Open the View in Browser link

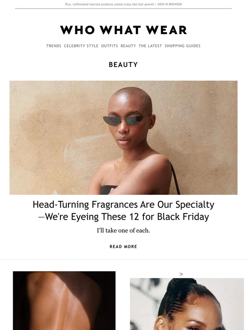169,4
